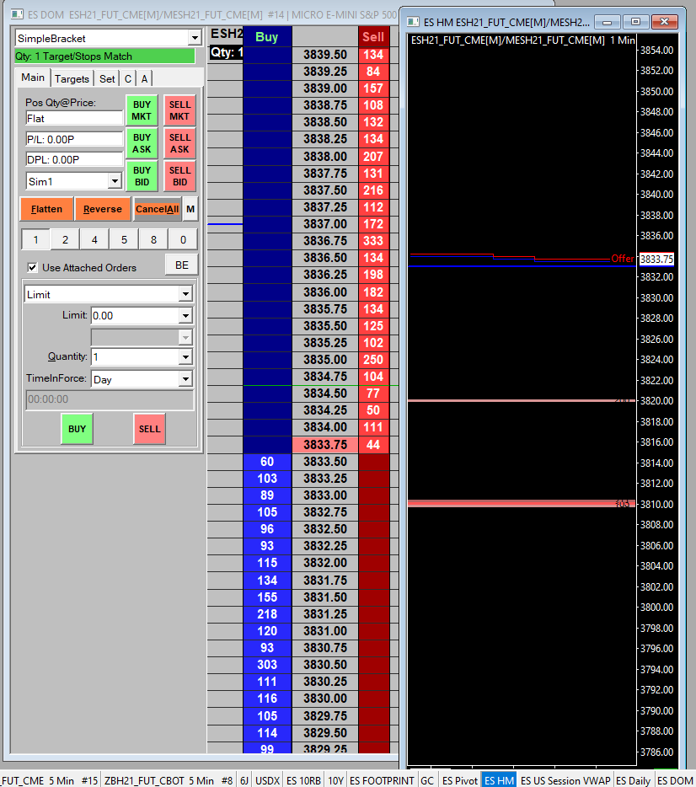Image resolution: width=696 pixels, height=787 pixels.
Task: Switch to the C tab
Action: [128, 79]
